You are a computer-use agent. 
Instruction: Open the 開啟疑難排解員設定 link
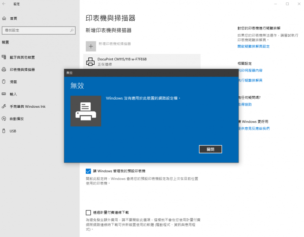point(253,46)
